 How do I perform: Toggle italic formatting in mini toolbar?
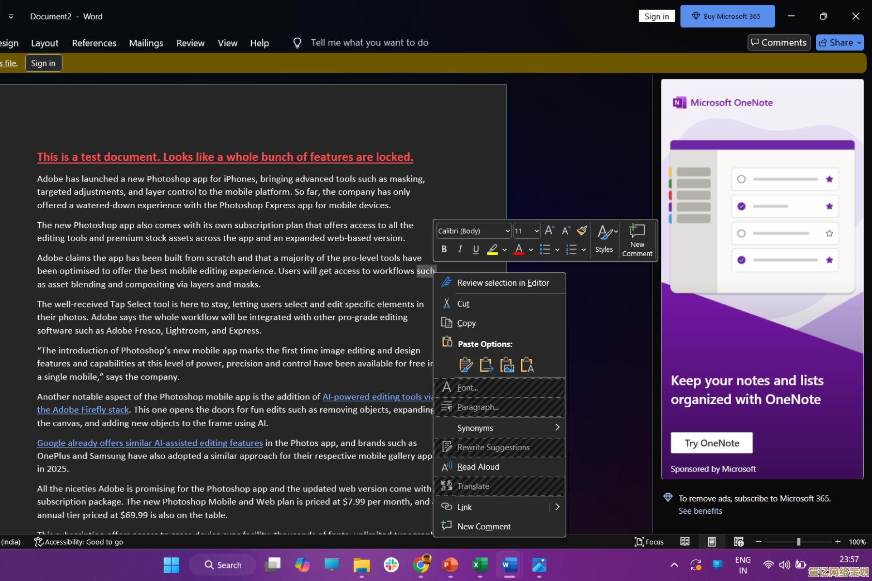(460, 249)
